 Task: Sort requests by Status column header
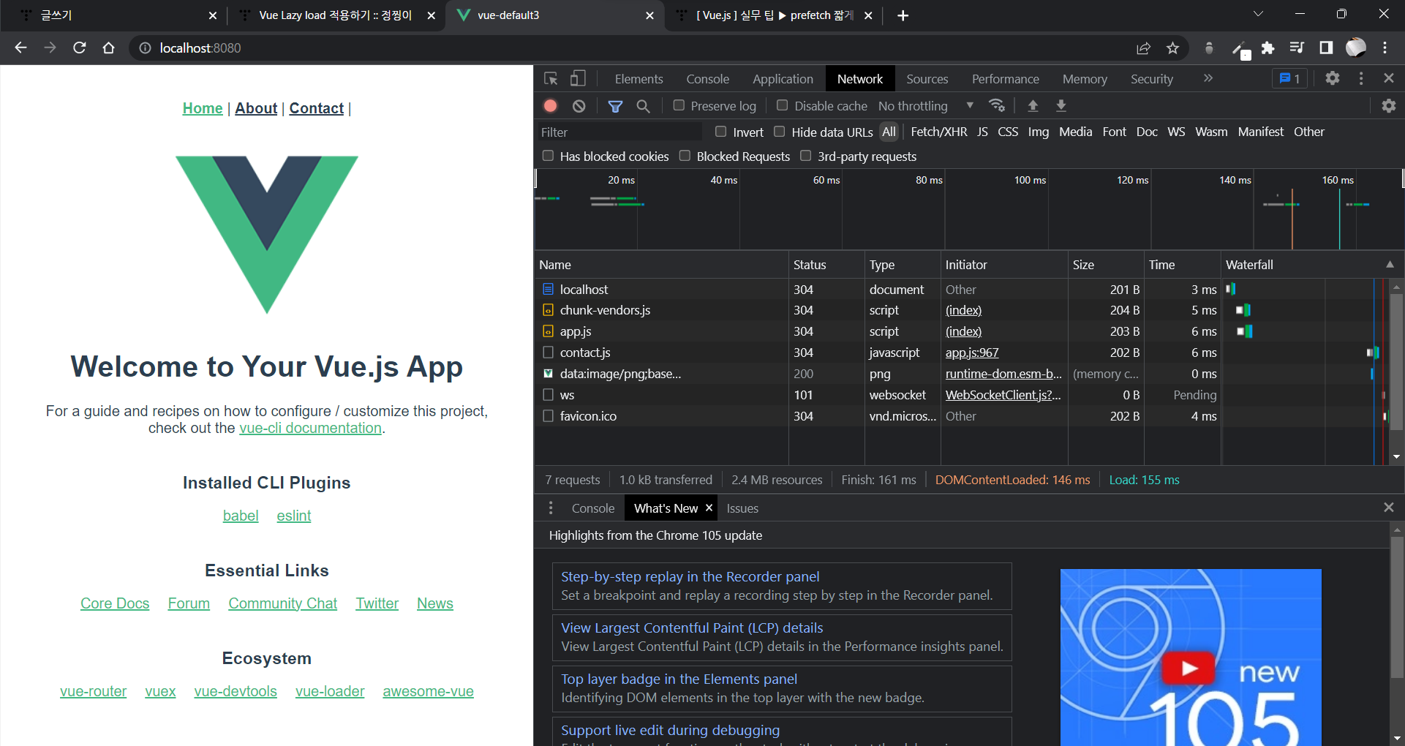pos(826,265)
